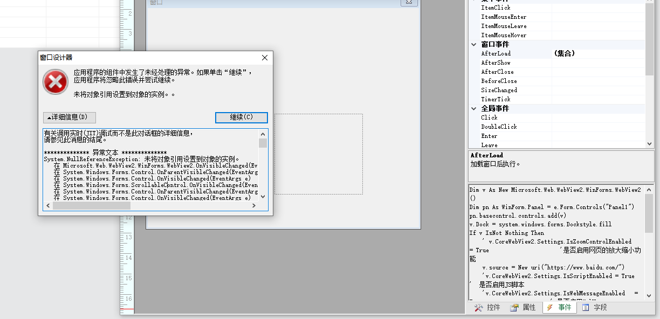Click the TimerTick event value field
The width and height of the screenshot is (660, 319).
pyautogui.click(x=597, y=100)
